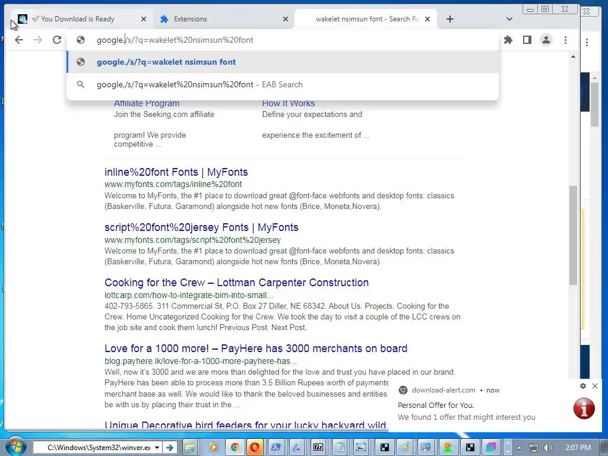Switch to the You Download is Ready tab
This screenshot has height=456, width=608.
point(78,19)
